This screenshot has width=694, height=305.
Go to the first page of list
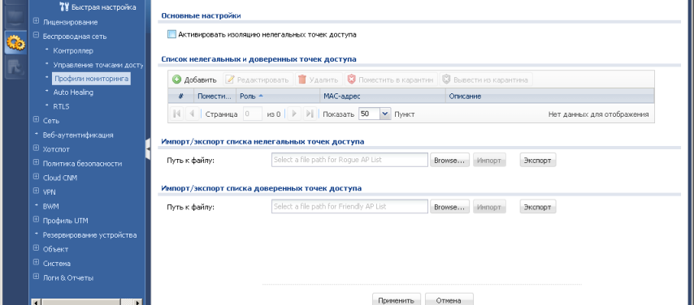click(176, 114)
